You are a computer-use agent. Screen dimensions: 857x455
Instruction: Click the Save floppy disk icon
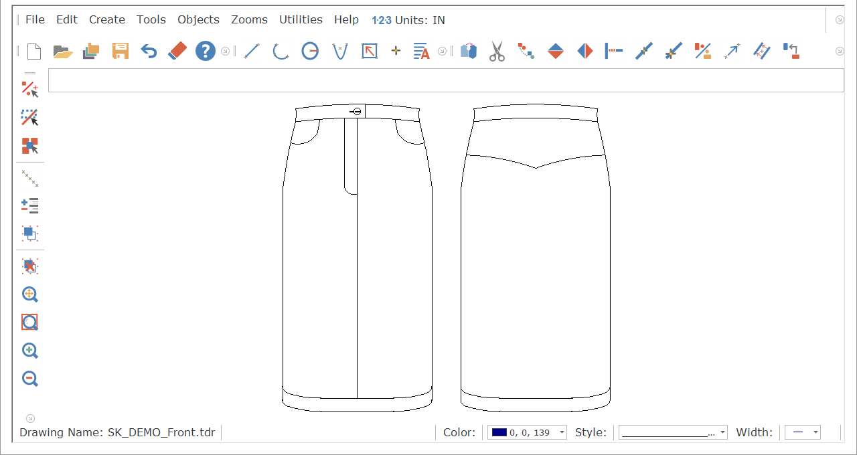tap(121, 51)
